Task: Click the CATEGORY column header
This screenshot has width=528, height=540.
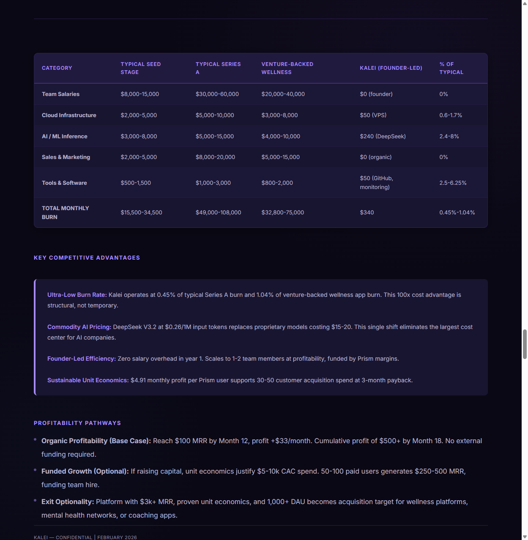Action: tap(57, 68)
